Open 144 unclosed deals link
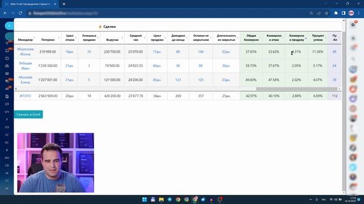 (201, 52)
